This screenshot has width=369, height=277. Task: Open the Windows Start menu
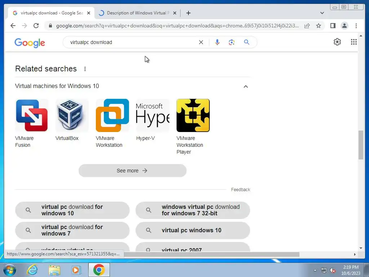click(10, 270)
